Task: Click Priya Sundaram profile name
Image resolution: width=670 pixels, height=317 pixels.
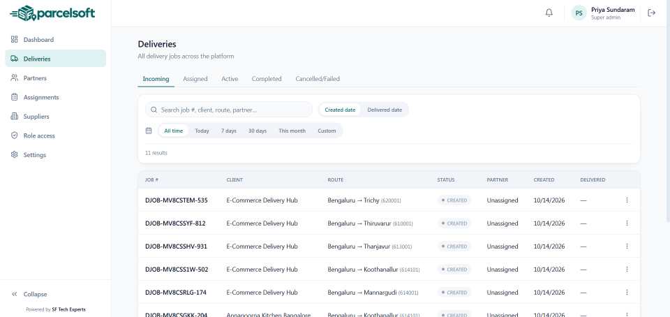Action: pyautogui.click(x=613, y=10)
